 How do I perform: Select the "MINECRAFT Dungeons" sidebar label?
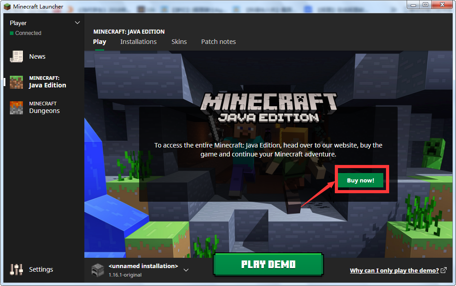[x=44, y=108]
